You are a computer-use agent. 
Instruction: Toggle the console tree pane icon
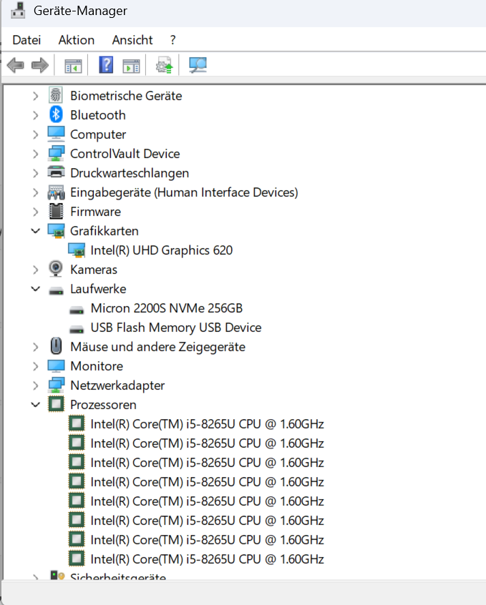73,66
